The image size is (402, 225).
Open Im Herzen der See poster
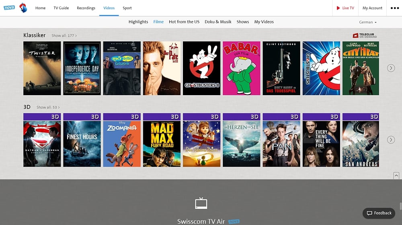pyautogui.click(x=242, y=140)
